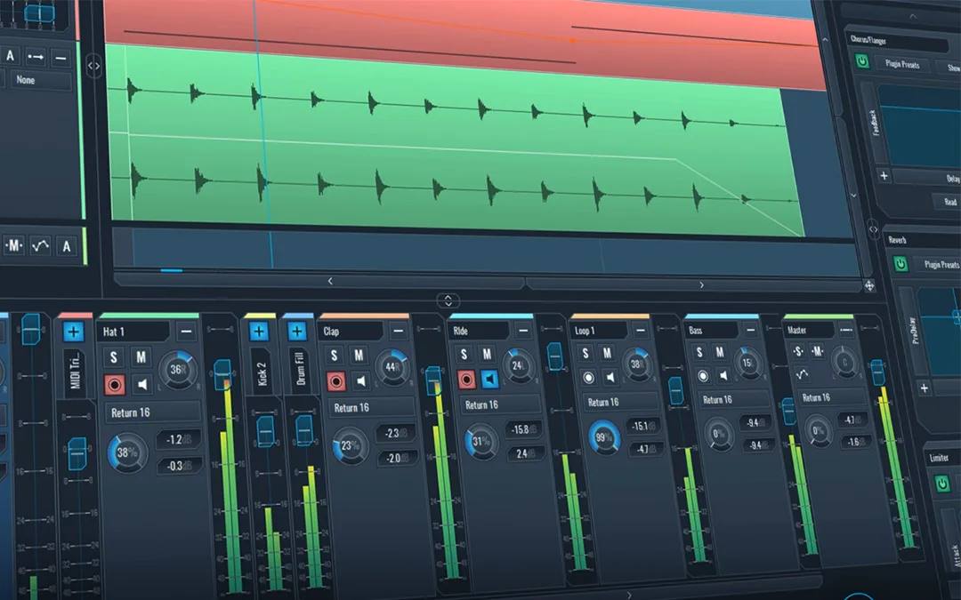Toggle Reverb plugin power button
Viewport: 961px width, 600px height.
point(900,263)
